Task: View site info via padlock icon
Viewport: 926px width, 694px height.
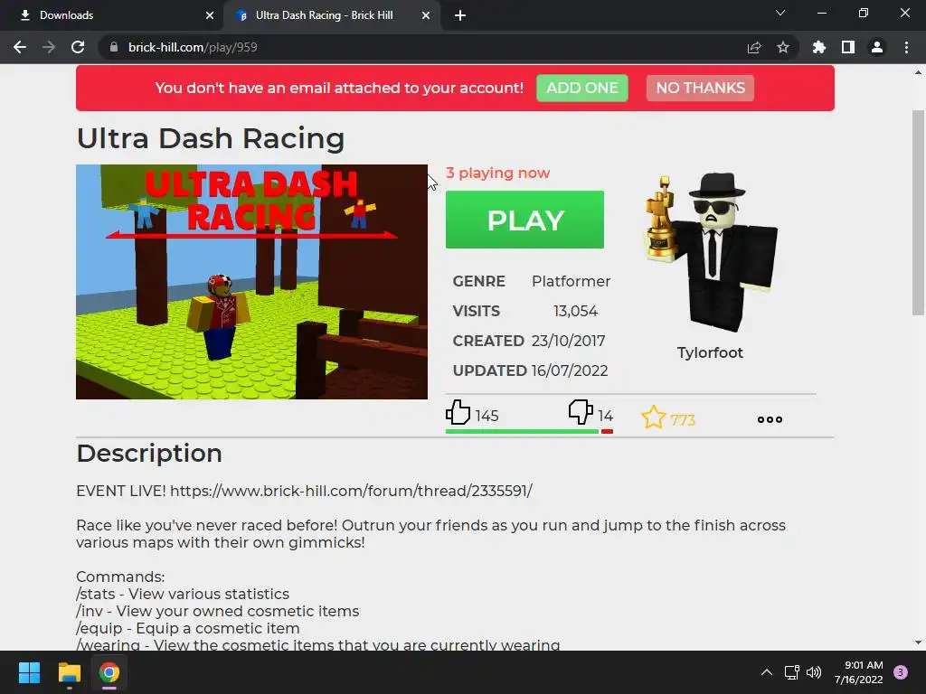Action: pyautogui.click(x=114, y=47)
